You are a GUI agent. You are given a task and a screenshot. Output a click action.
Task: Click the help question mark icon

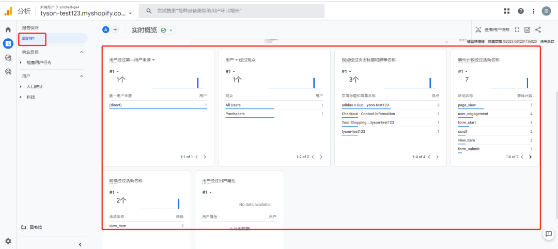coord(520,11)
